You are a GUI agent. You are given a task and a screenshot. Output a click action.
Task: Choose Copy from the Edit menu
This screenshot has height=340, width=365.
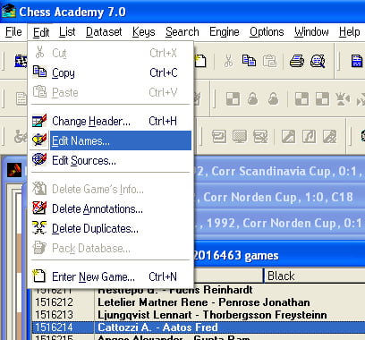pyautogui.click(x=110, y=72)
